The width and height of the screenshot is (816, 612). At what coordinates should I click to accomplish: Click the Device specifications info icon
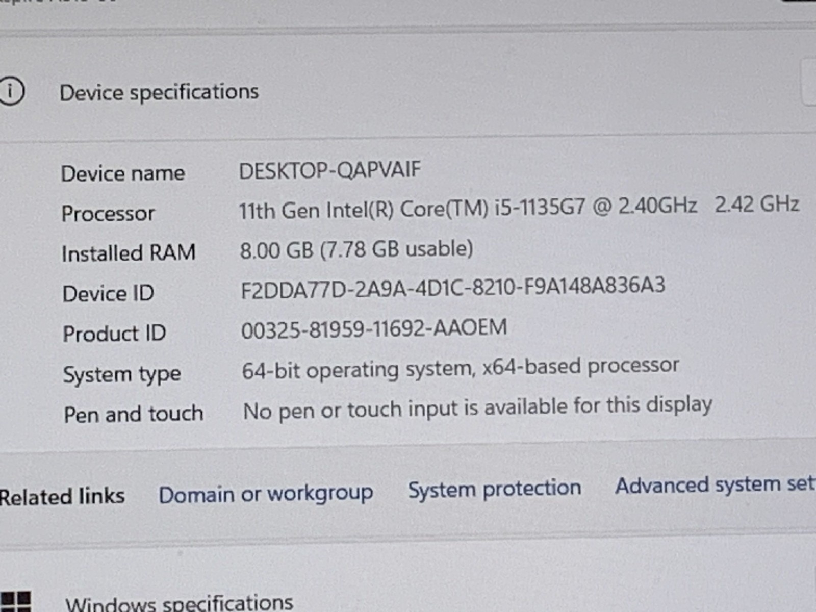coord(11,92)
